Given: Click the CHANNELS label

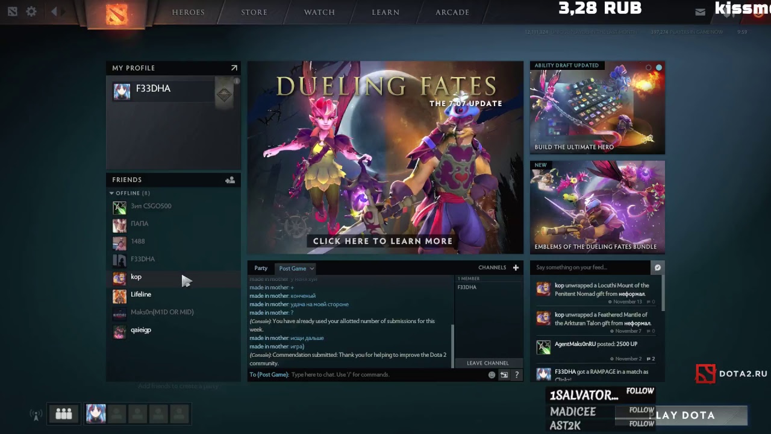Looking at the screenshot, I should [x=492, y=268].
